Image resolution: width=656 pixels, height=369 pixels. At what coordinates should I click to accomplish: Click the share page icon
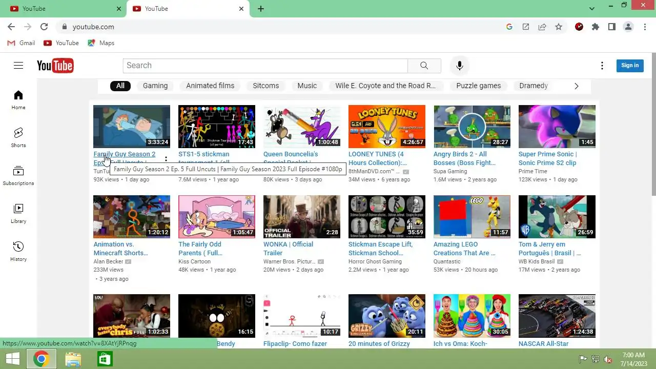[x=542, y=27]
